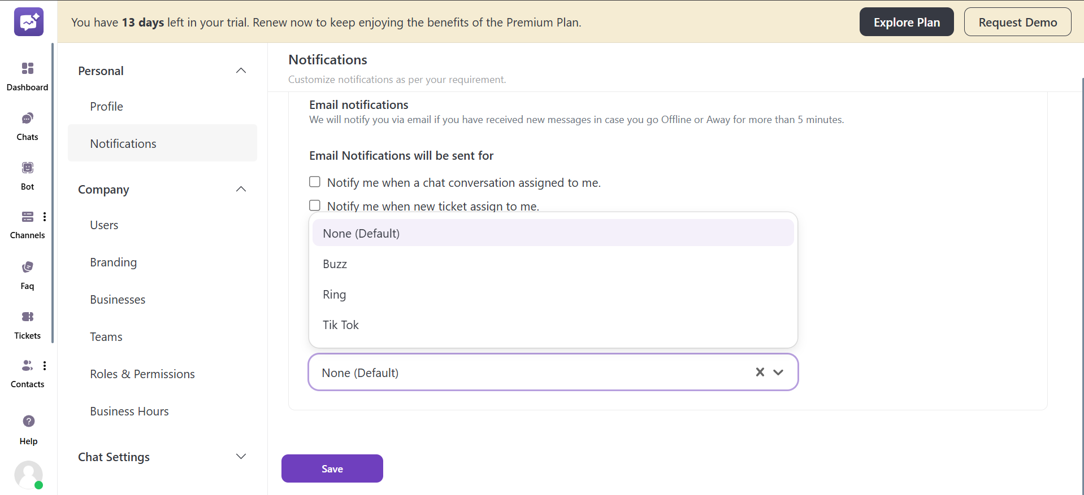This screenshot has height=495, width=1084.
Task: Expand the Chat Settings section
Action: tap(241, 457)
